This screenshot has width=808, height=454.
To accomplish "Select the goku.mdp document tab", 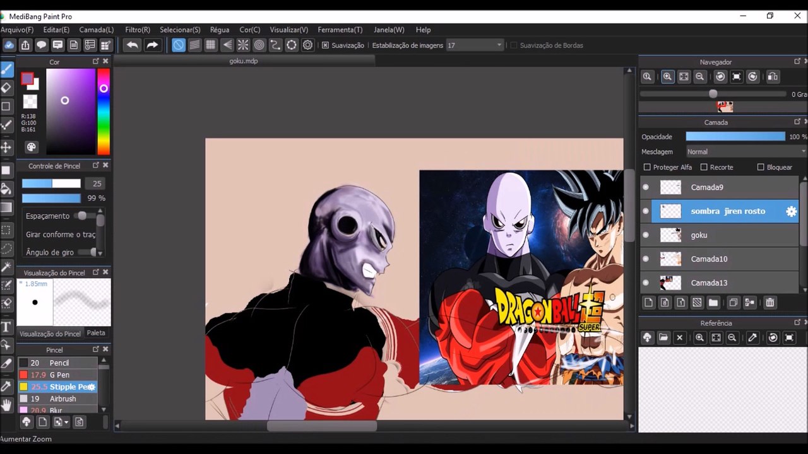I will pyautogui.click(x=244, y=61).
